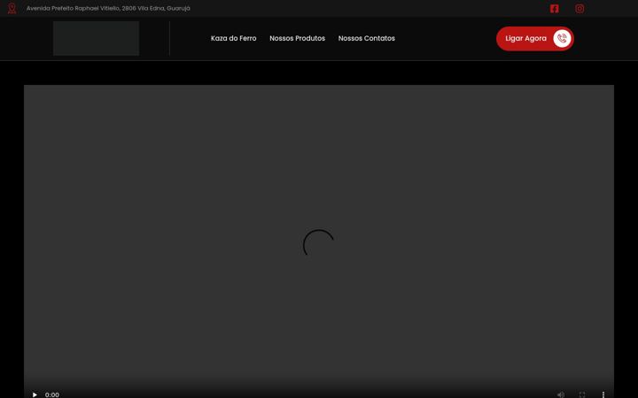638x398 pixels.
Task: Open the Nossos Contatos menu item
Action: (367, 38)
